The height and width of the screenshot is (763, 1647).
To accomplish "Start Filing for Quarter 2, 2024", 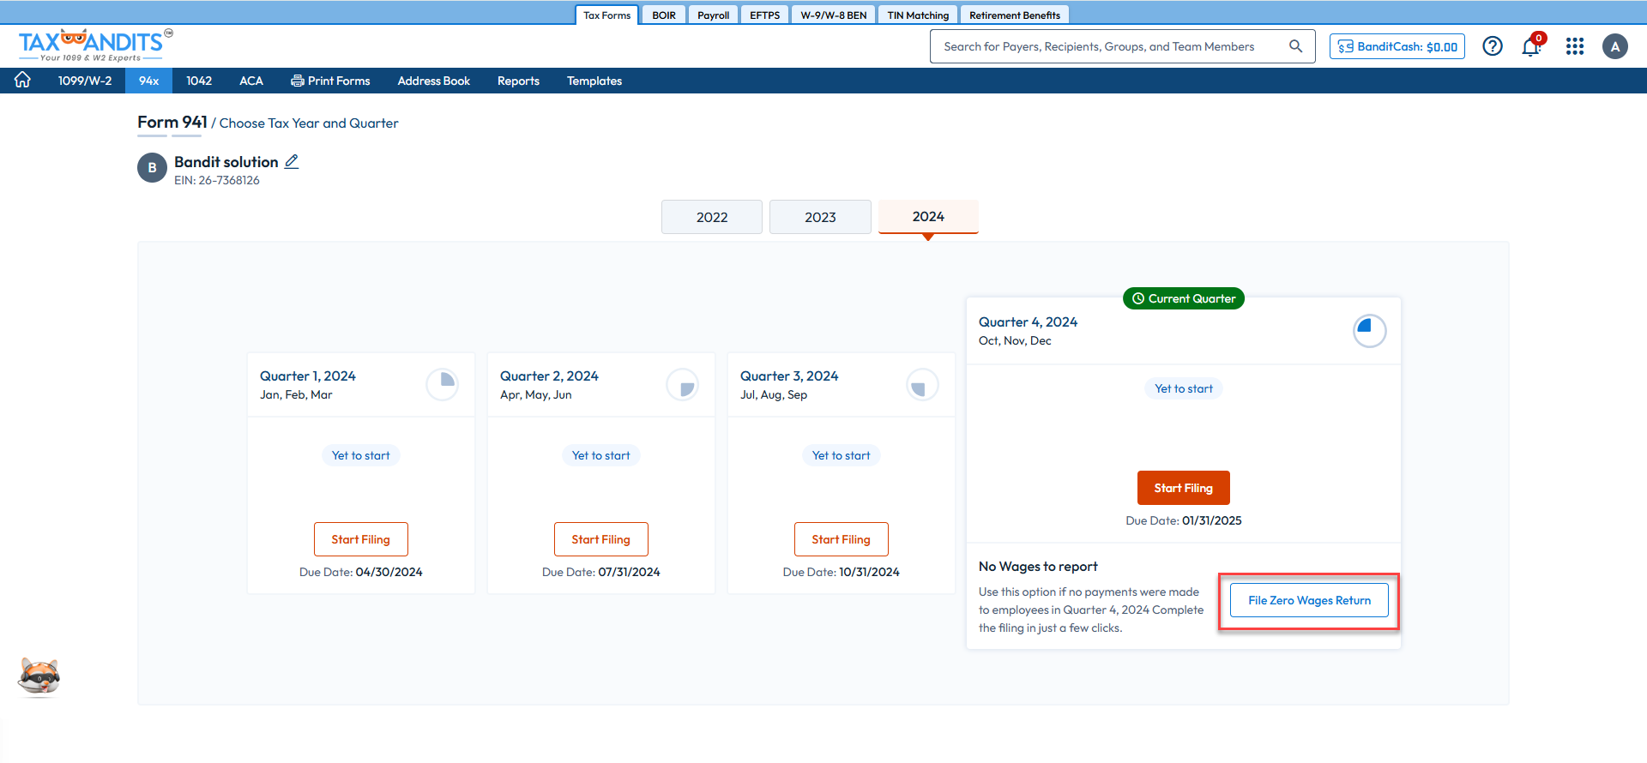I will click(601, 539).
